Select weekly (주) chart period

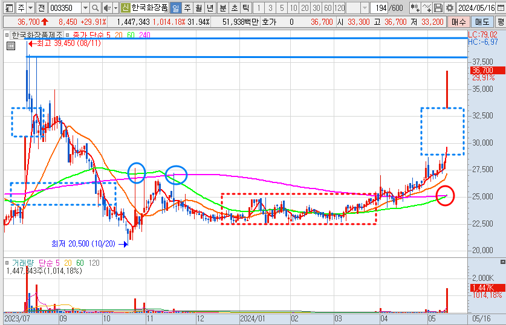pos(187,8)
